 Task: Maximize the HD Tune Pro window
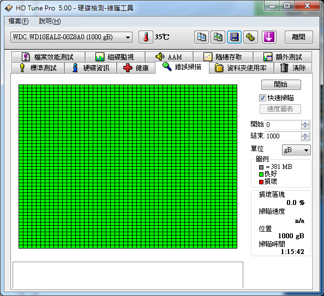[x=287, y=6]
